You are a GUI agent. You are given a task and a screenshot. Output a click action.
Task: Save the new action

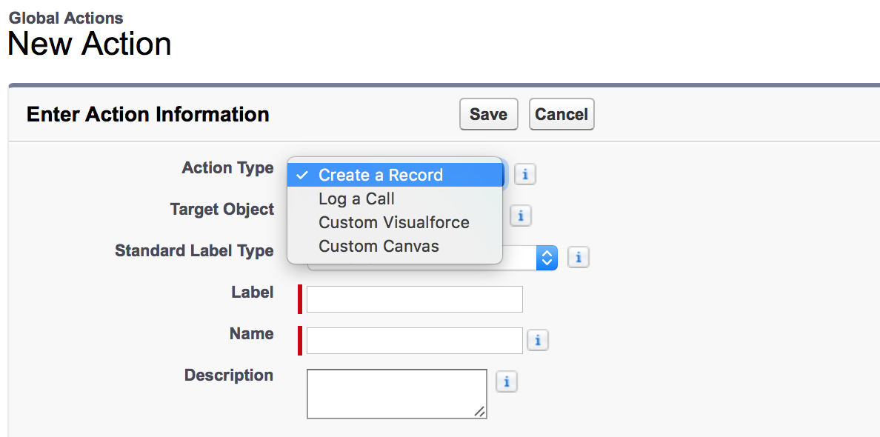488,115
